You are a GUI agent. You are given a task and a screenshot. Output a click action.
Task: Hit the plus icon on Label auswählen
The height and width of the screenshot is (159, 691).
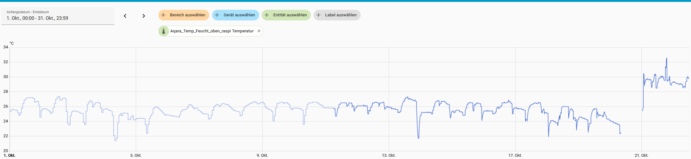pyautogui.click(x=319, y=15)
